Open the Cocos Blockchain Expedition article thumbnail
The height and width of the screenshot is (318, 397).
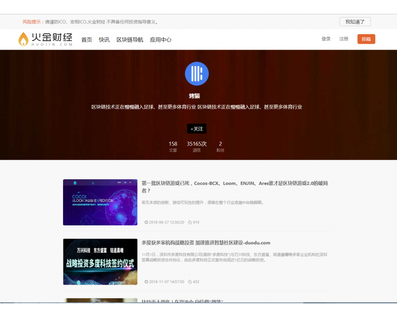100,202
